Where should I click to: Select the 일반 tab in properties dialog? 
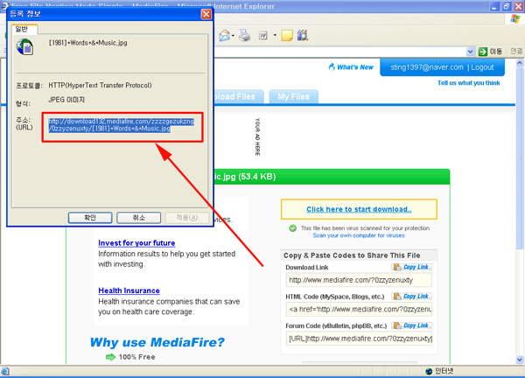(24, 30)
